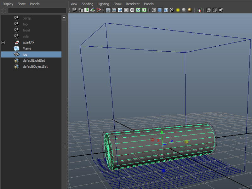252x189 pixels.
Task: Enable Textured display checker icon
Action: (x=172, y=10)
